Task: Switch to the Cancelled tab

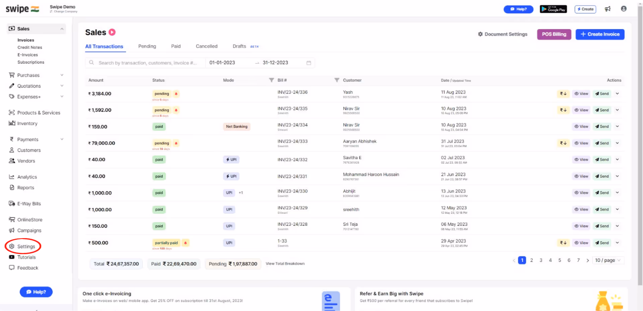Action: 207,46
